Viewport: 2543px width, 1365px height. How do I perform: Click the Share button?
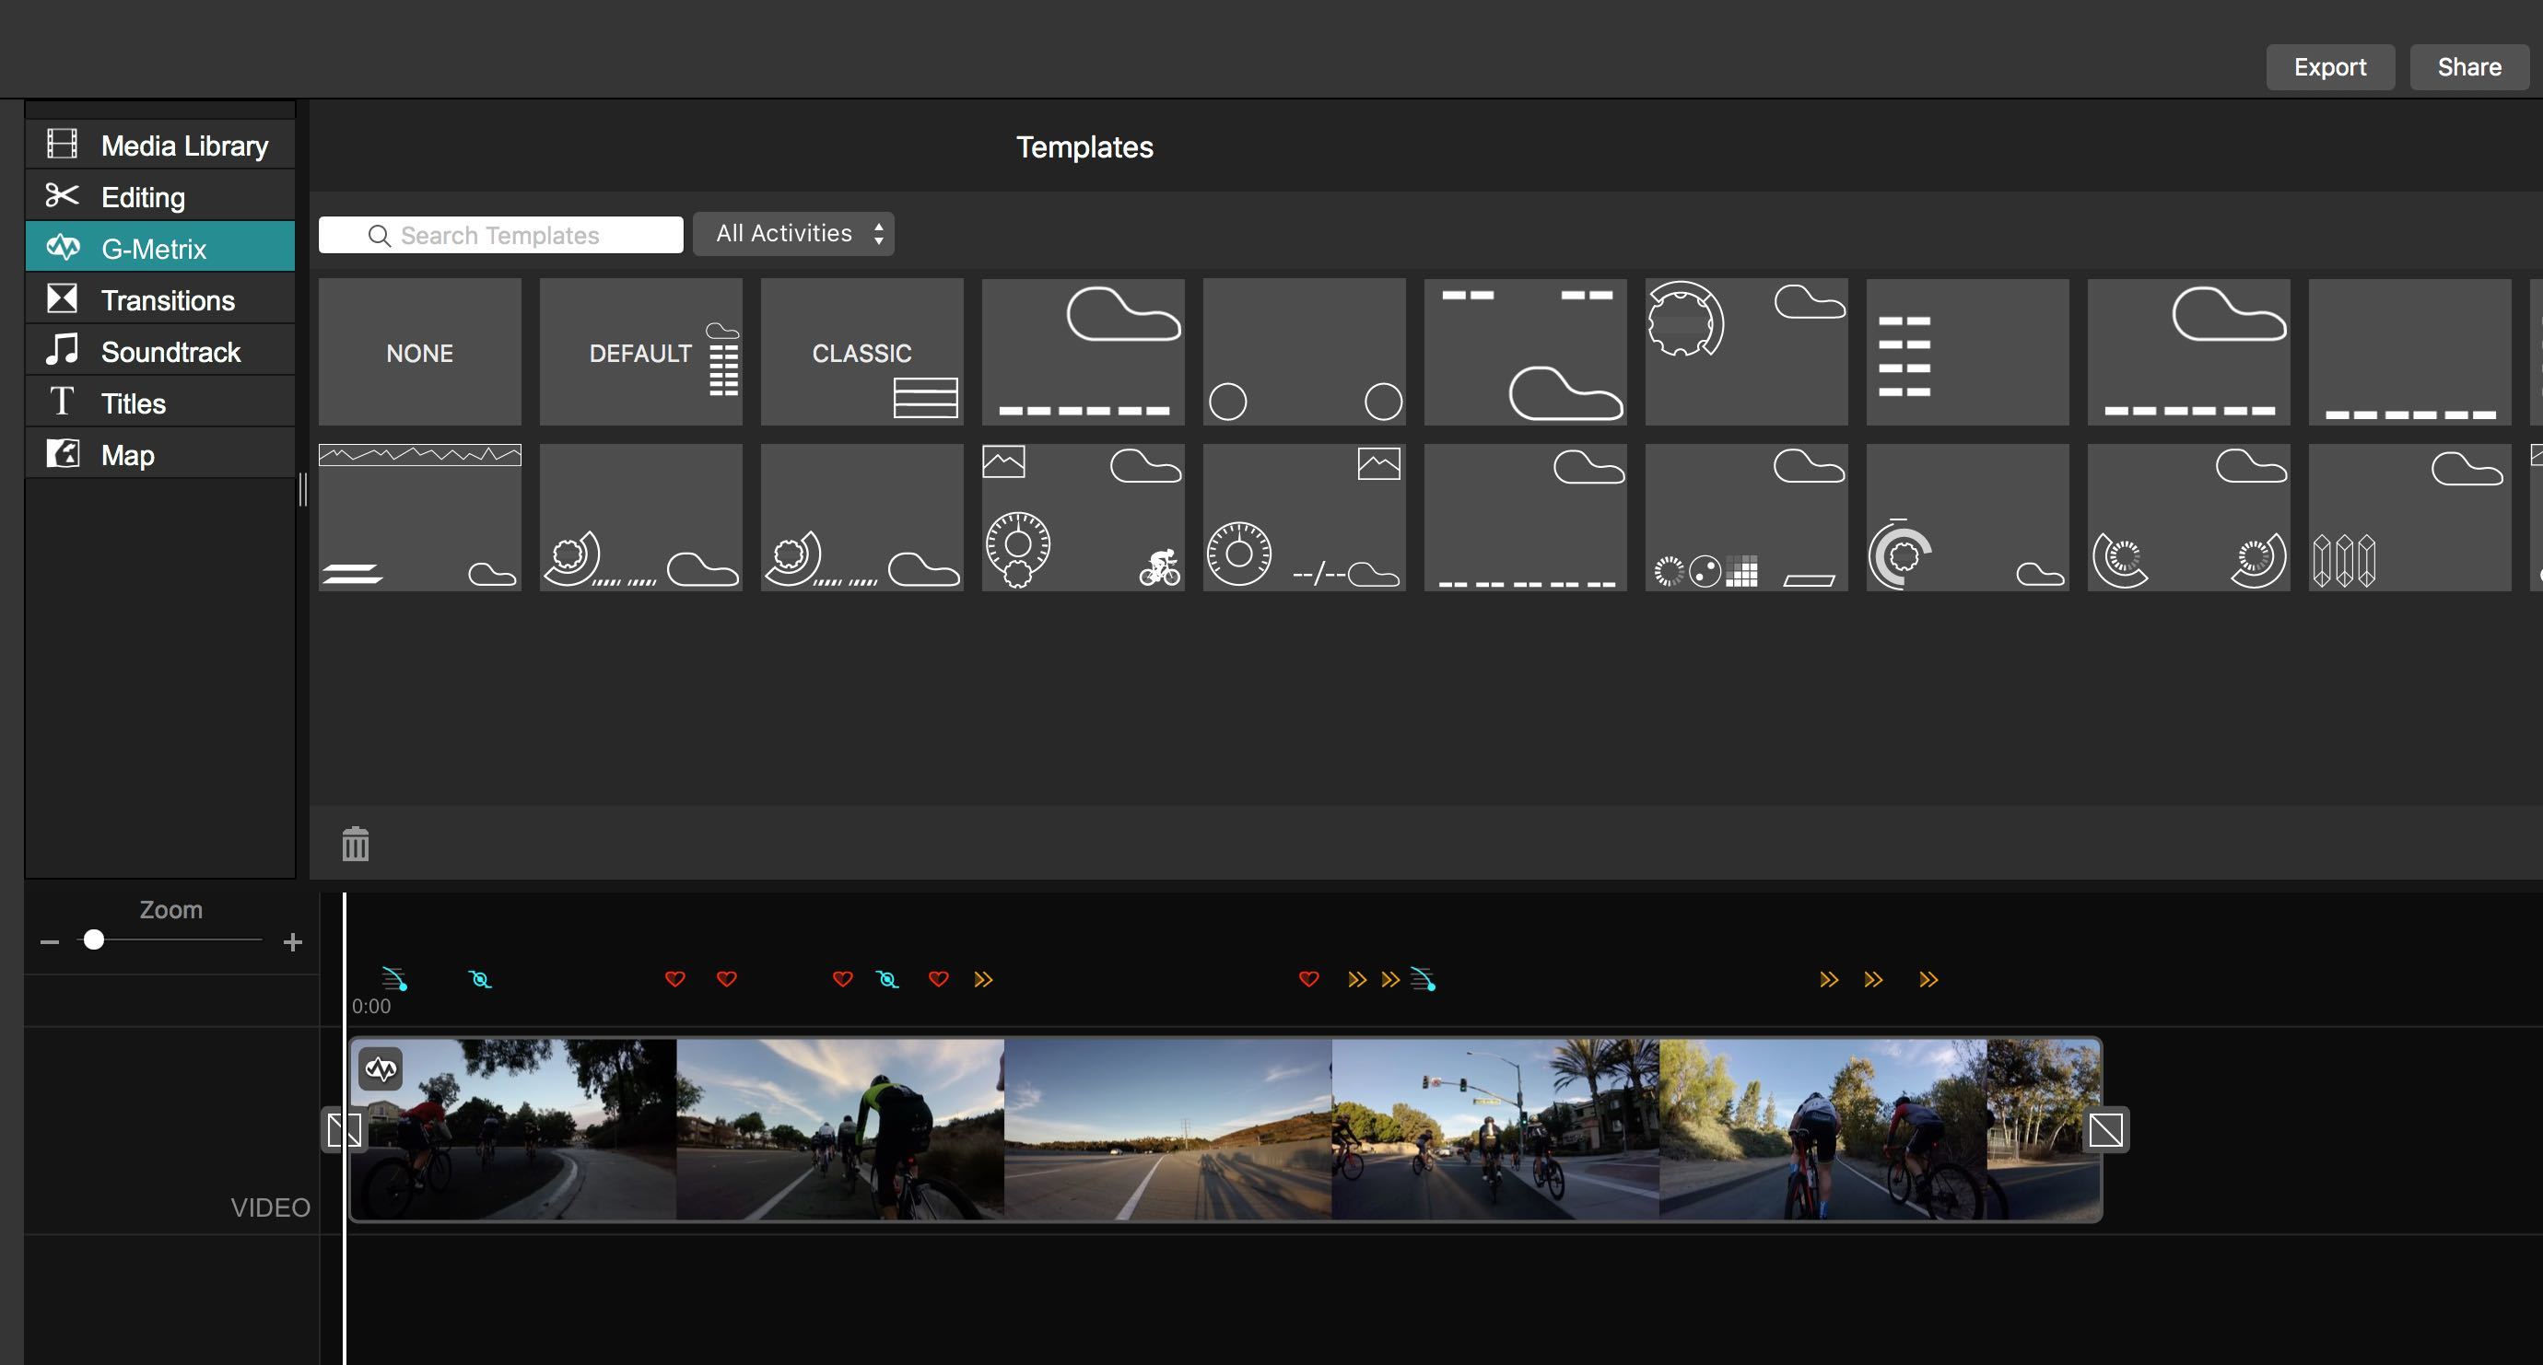(x=2469, y=67)
